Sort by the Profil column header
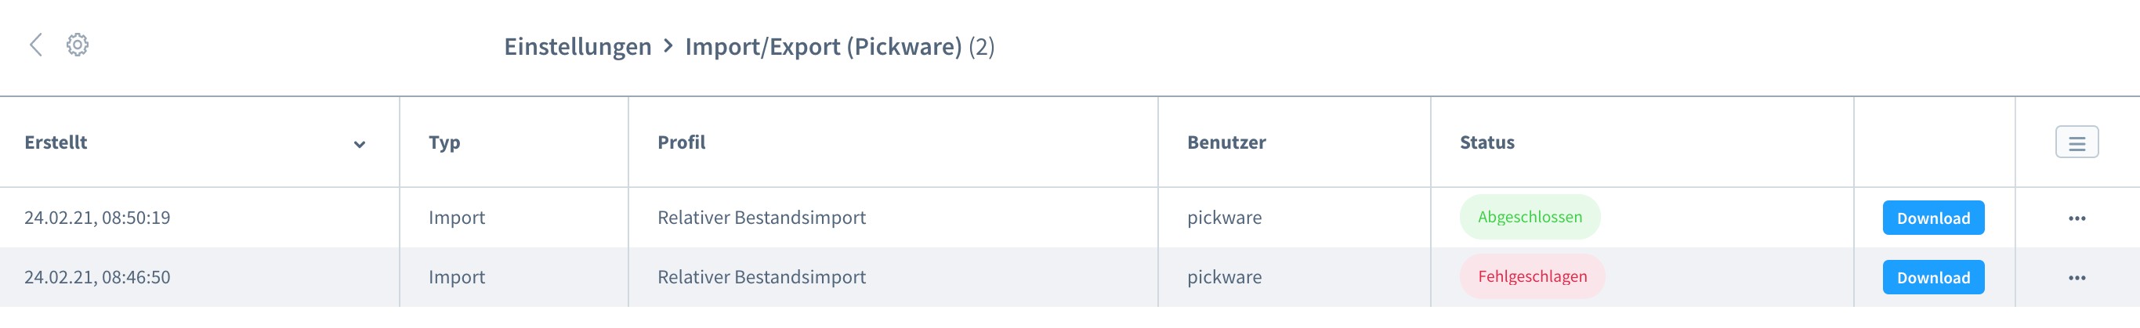Image resolution: width=2140 pixels, height=328 pixels. coord(681,142)
